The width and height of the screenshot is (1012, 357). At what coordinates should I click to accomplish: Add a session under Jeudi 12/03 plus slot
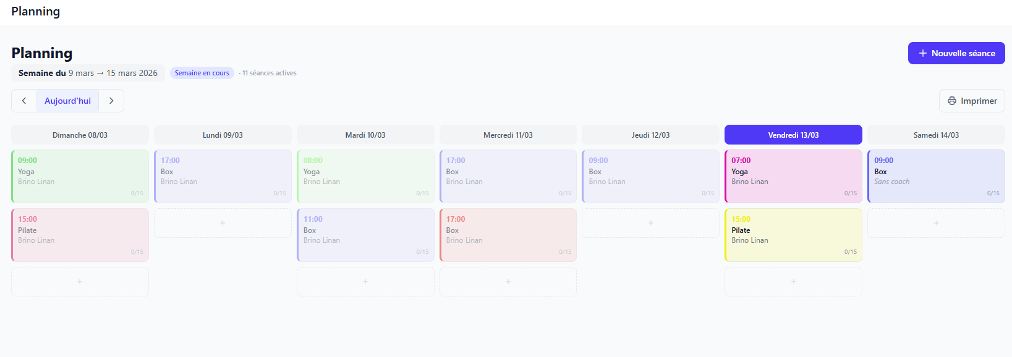pos(650,223)
